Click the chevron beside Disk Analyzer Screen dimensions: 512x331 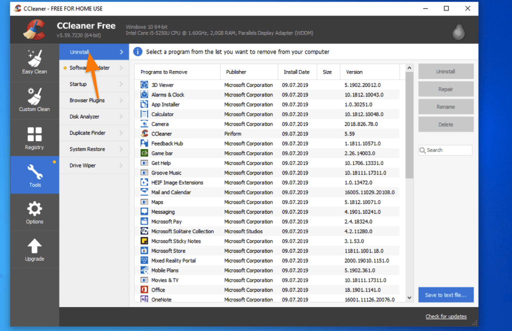pyautogui.click(x=121, y=116)
